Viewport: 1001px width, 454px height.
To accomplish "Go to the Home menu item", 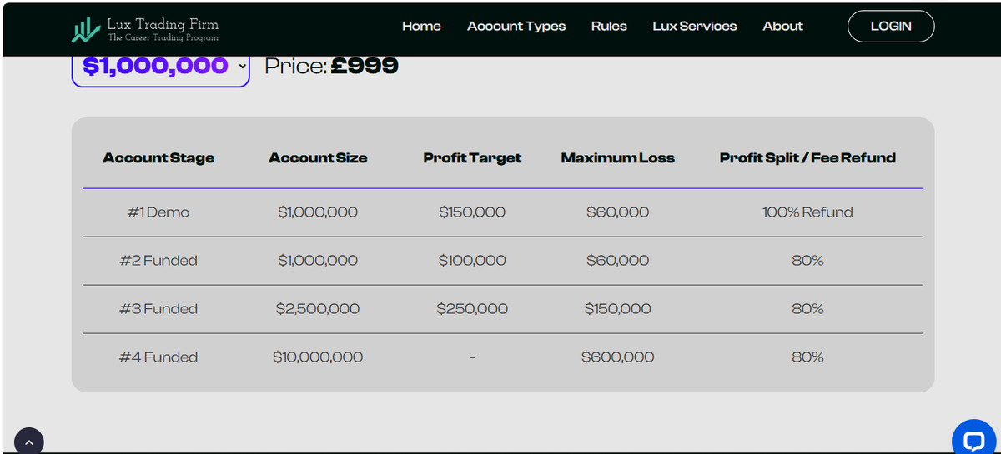I will pyautogui.click(x=421, y=26).
